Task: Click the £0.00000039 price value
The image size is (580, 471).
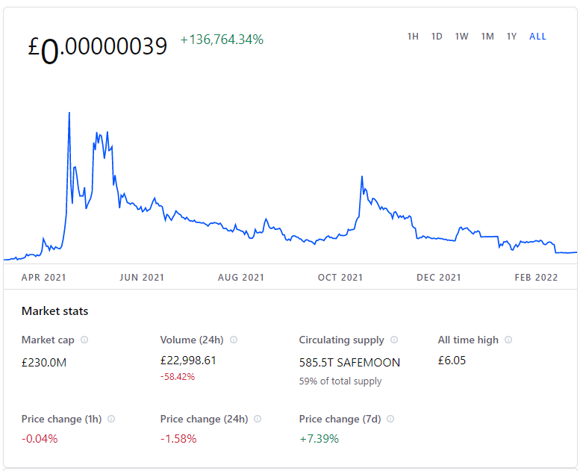Action: point(98,49)
